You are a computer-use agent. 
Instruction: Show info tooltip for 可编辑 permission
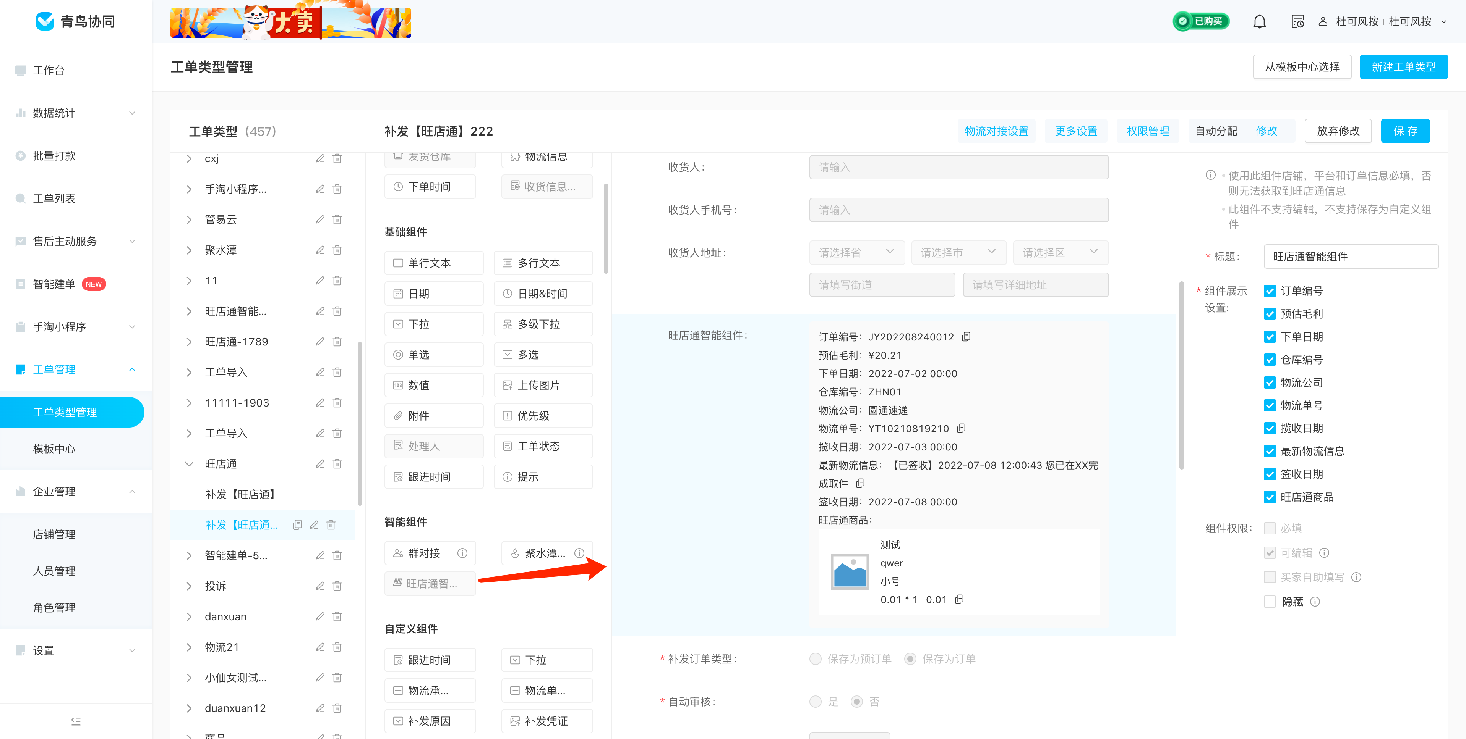pos(1324,553)
